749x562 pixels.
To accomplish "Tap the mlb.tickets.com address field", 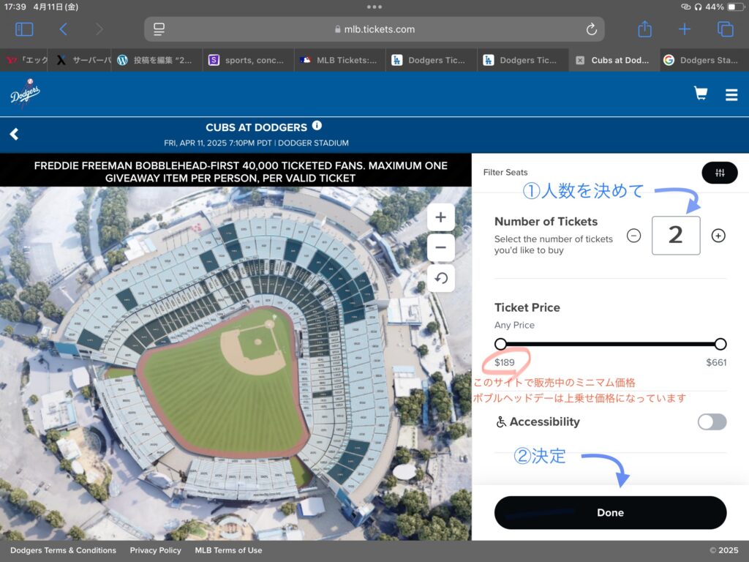I will point(374,29).
